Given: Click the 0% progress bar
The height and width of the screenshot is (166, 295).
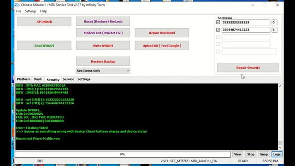Looking at the screenshot, I should click(x=123, y=154).
